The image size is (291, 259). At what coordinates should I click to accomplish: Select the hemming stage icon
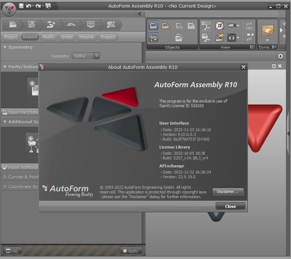[x=51, y=25]
